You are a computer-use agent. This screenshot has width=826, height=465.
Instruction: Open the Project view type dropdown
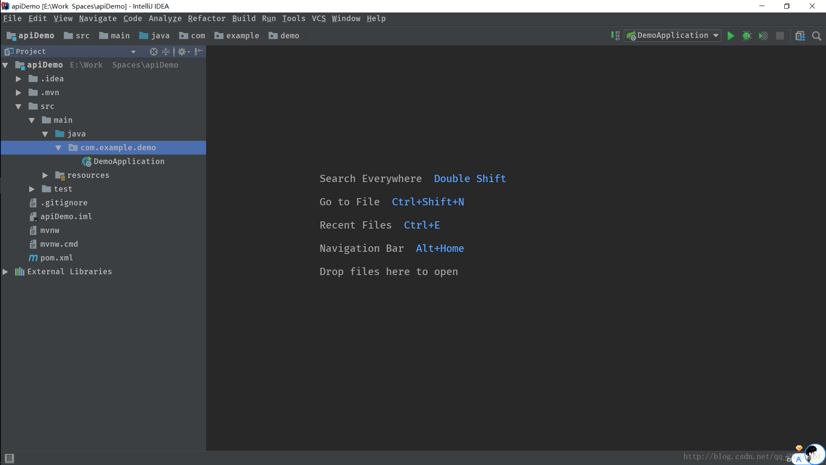[133, 52]
